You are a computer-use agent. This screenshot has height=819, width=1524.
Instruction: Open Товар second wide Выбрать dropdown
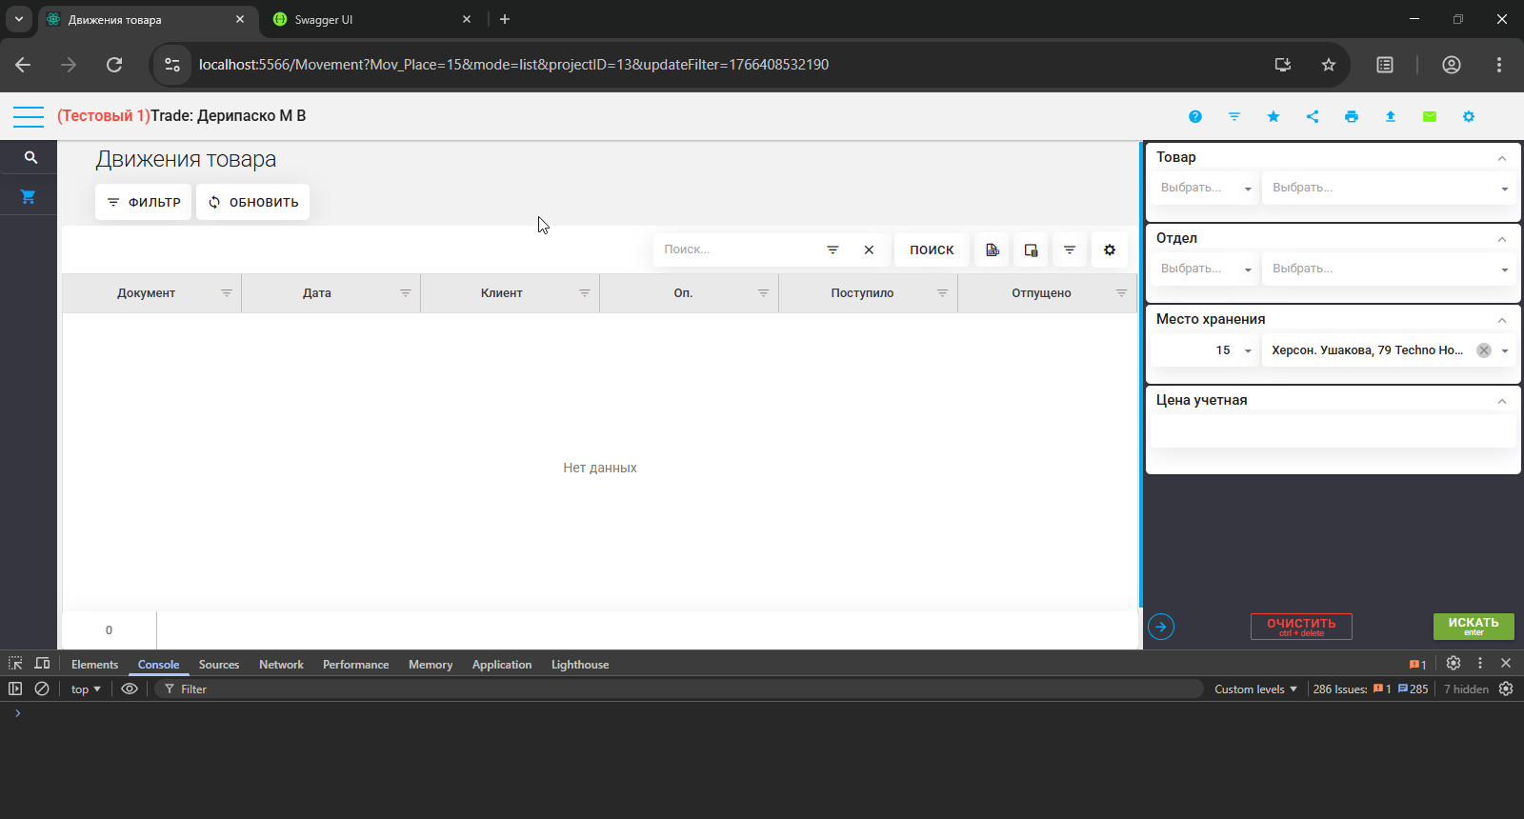coord(1389,189)
